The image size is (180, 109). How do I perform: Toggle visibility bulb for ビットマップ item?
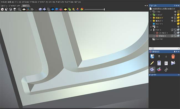click(178, 15)
